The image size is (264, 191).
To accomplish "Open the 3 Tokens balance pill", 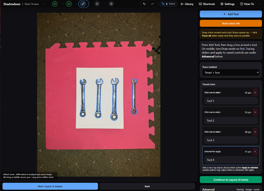I will [x=168, y=4].
